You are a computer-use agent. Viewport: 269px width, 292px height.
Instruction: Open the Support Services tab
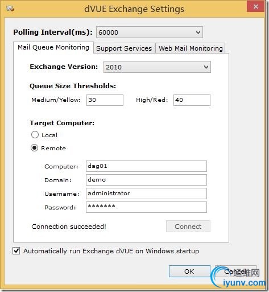click(x=124, y=48)
